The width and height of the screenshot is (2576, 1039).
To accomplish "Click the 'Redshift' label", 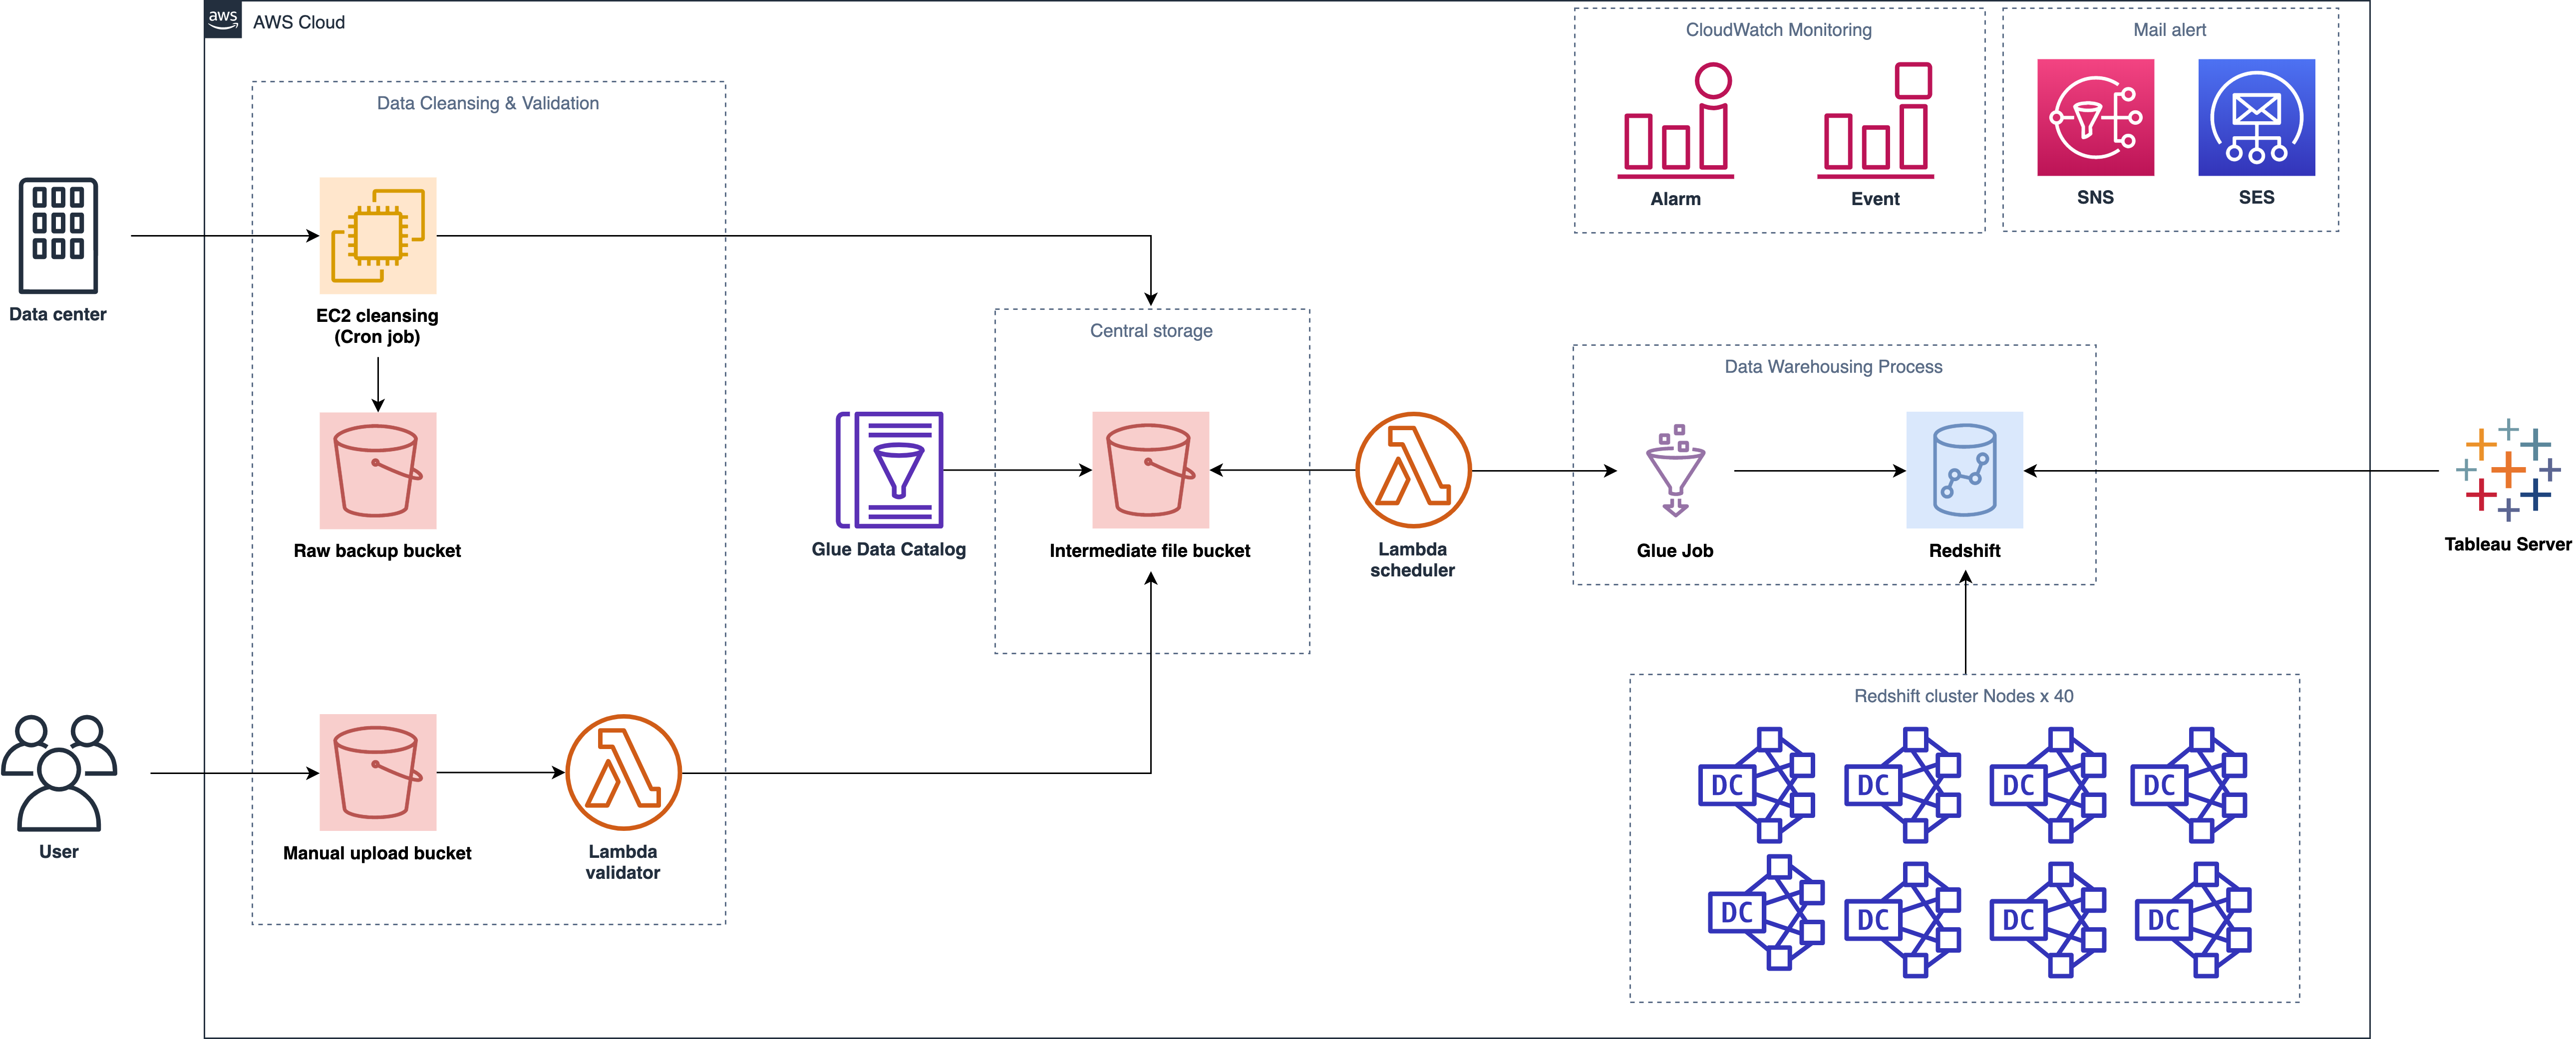I will coord(1964,551).
